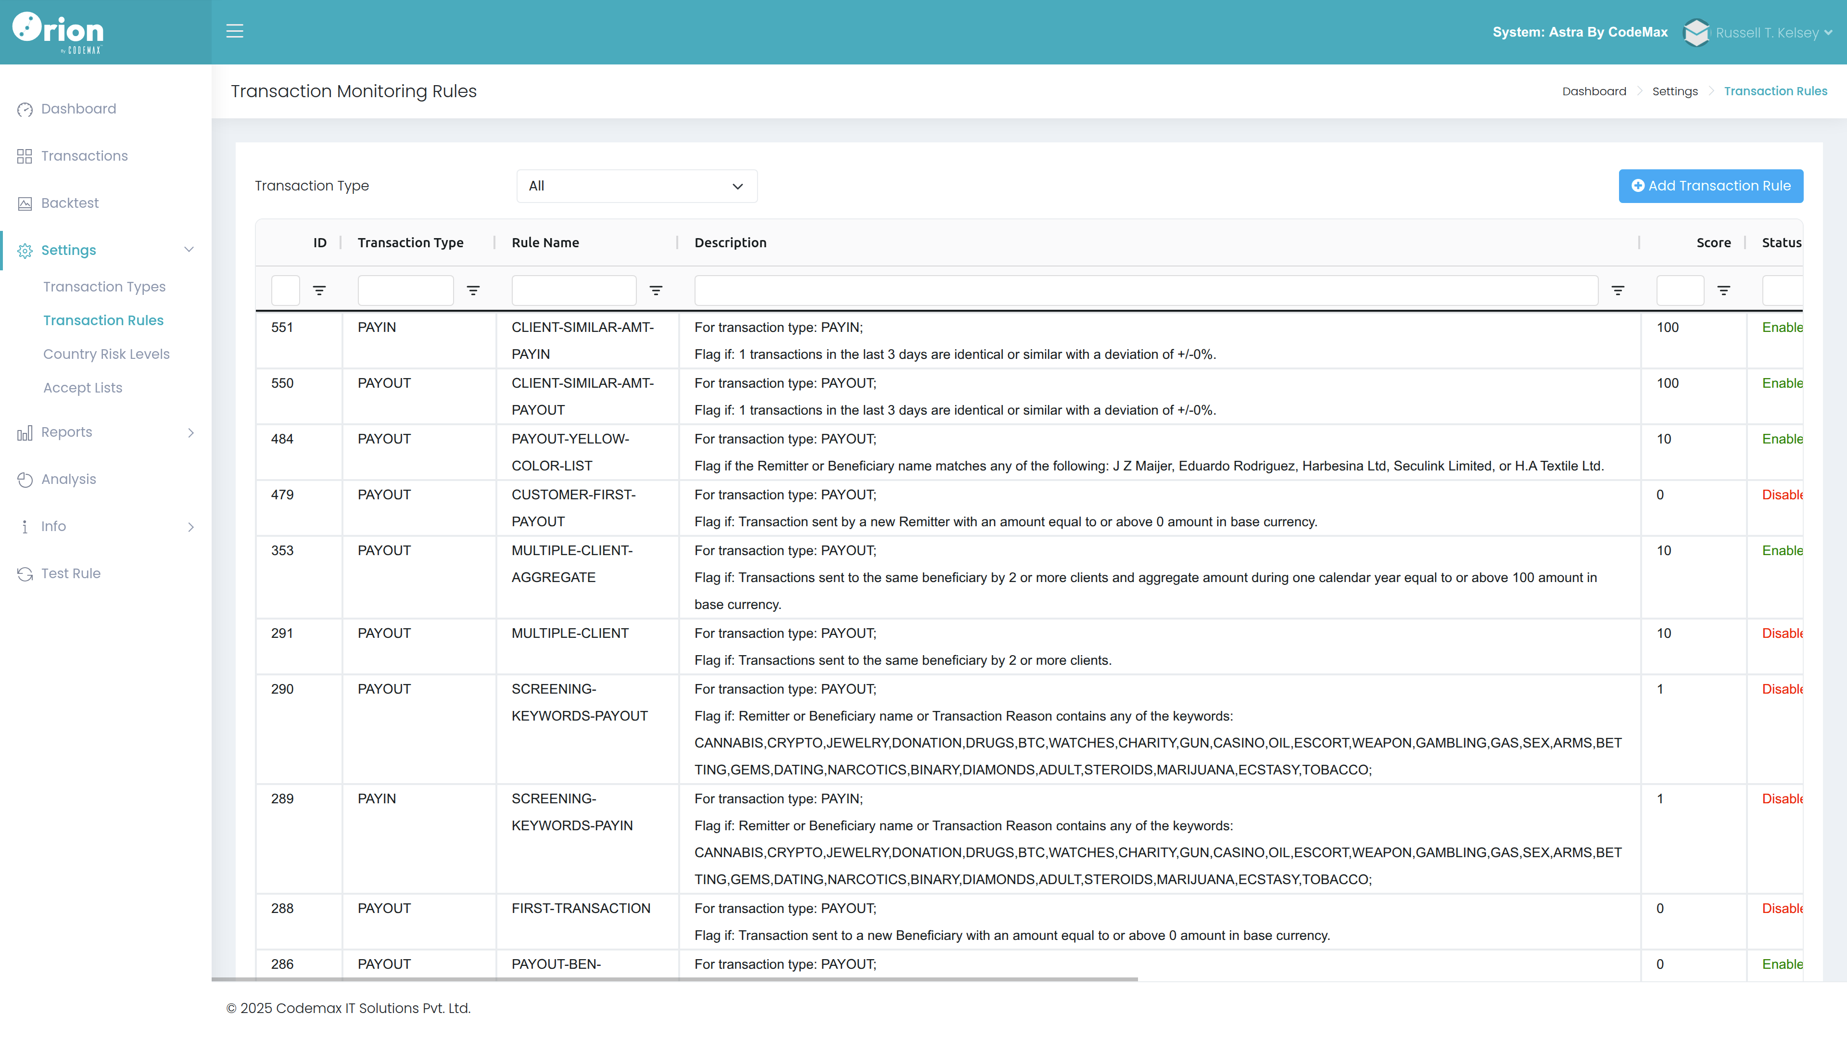The height and width of the screenshot is (1039, 1847).
Task: Click SCREENING-KEYWORDS-PAYIN rule name
Action: pyautogui.click(x=571, y=812)
